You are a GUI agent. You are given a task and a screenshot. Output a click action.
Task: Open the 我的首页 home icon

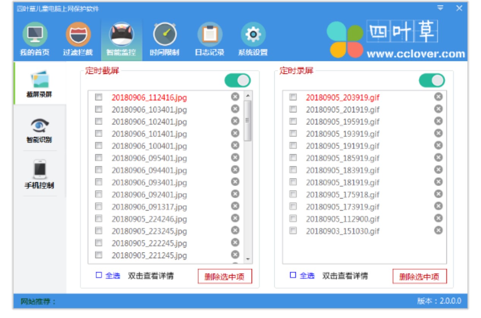[x=35, y=35]
